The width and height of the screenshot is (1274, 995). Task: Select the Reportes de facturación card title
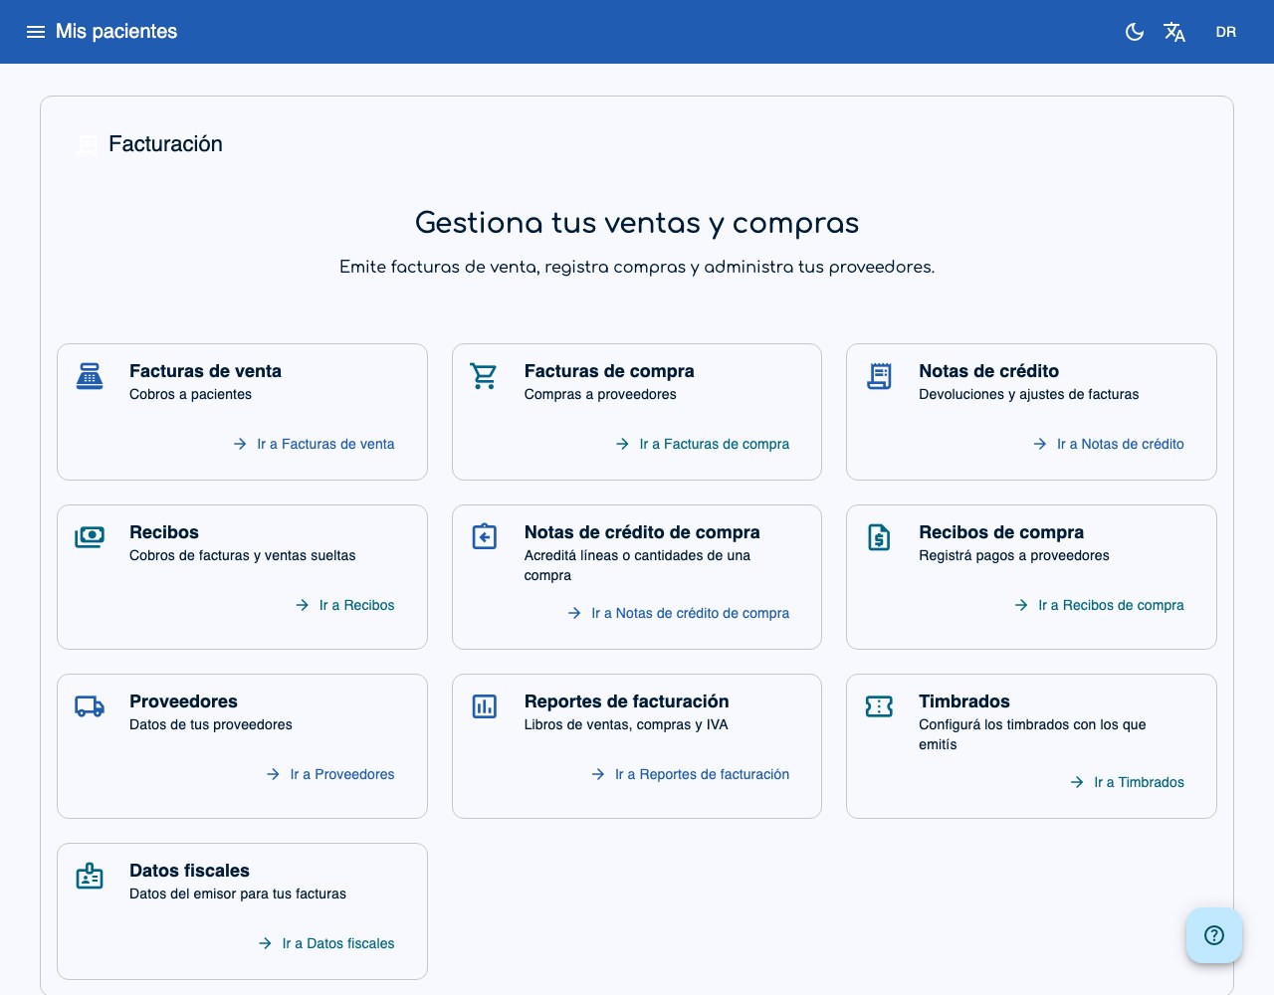(x=626, y=701)
